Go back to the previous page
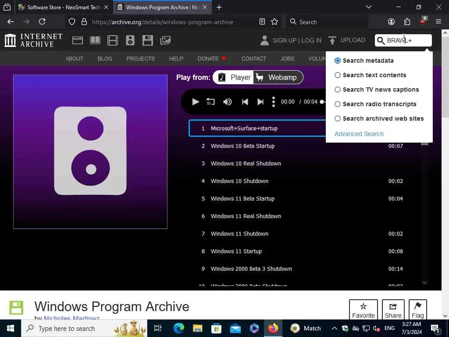 tap(11, 22)
